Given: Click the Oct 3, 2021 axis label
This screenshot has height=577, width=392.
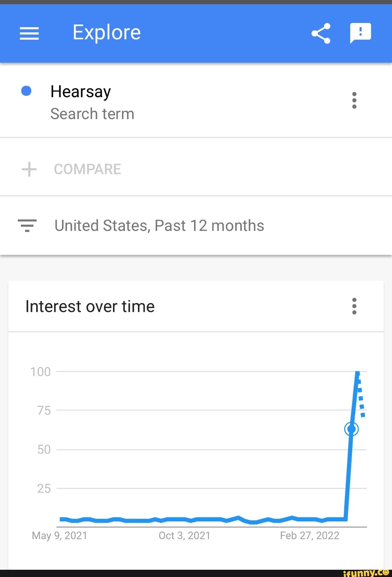Looking at the screenshot, I should pyautogui.click(x=184, y=536).
